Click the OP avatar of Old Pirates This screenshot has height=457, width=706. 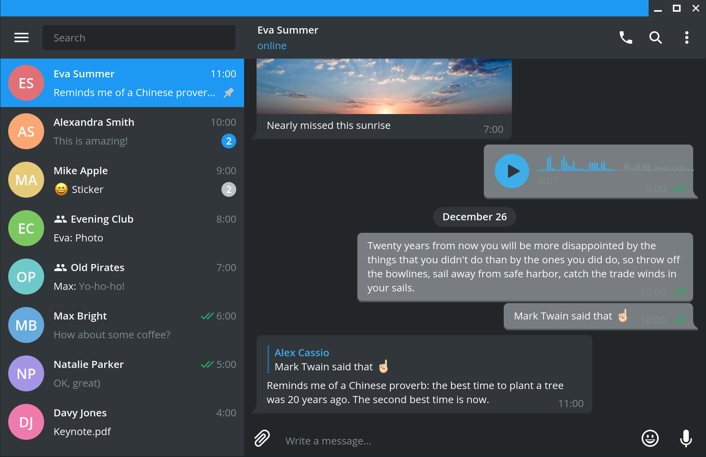(26, 277)
